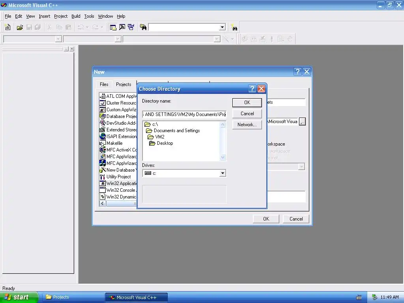Click the Directory name text field
The width and height of the screenshot is (404, 303).
[x=184, y=114]
